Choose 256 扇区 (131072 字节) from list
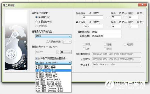 (53, 82)
